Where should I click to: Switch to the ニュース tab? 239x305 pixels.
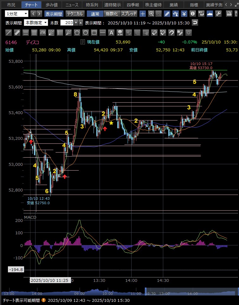72,5
